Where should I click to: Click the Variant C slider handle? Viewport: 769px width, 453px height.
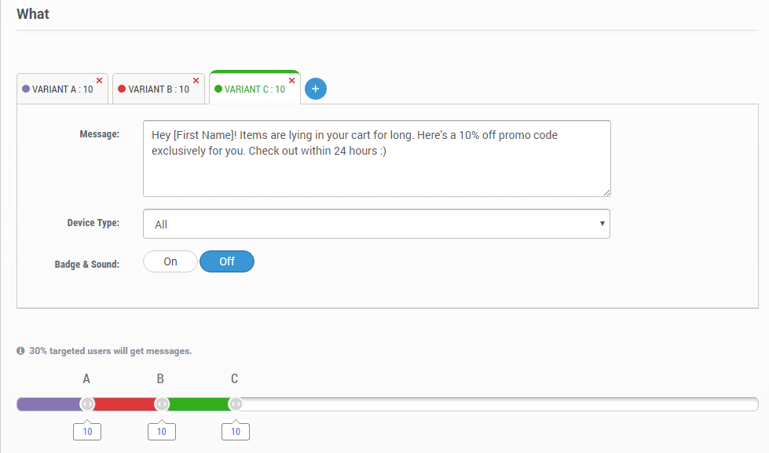[235, 404]
